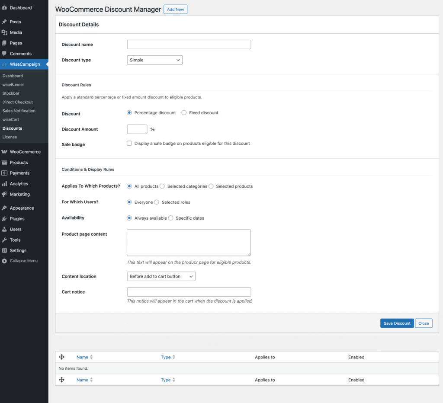Click the Users person icon
The height and width of the screenshot is (403, 443).
(x=4, y=229)
